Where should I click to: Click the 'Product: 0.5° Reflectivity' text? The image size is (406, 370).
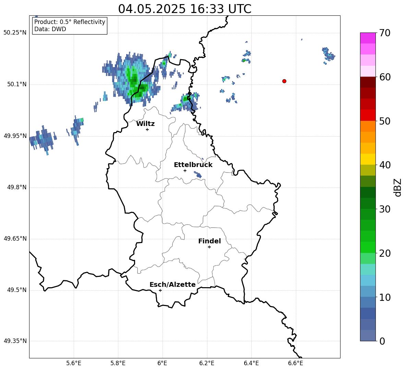[x=70, y=22]
